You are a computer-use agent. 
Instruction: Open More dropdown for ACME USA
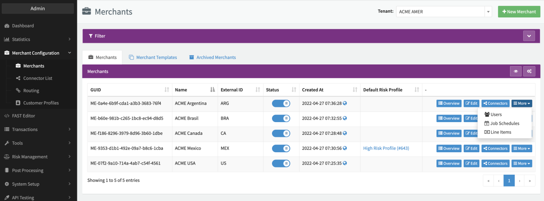click(x=521, y=163)
